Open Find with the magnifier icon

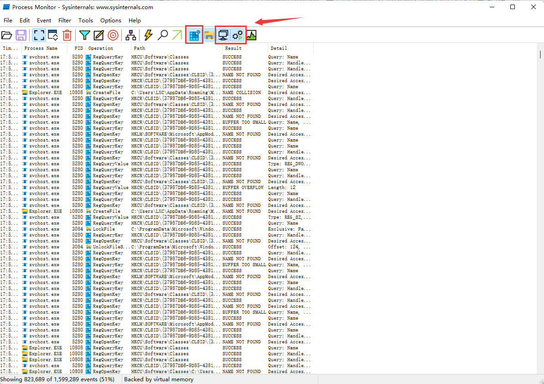tap(163, 35)
